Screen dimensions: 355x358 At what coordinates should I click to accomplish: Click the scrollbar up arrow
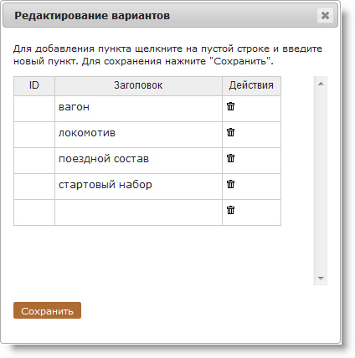(x=321, y=84)
